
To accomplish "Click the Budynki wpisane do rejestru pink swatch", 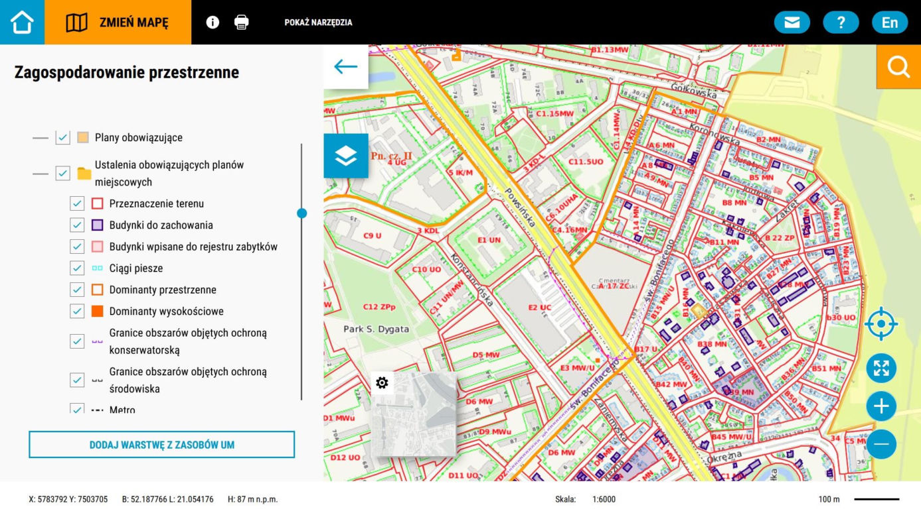I will click(x=97, y=247).
